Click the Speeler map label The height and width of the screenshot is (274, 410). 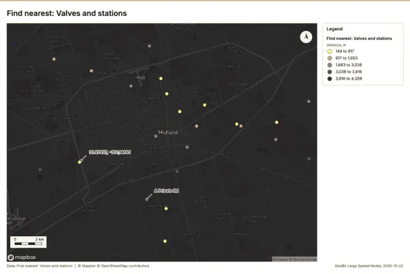click(157, 164)
